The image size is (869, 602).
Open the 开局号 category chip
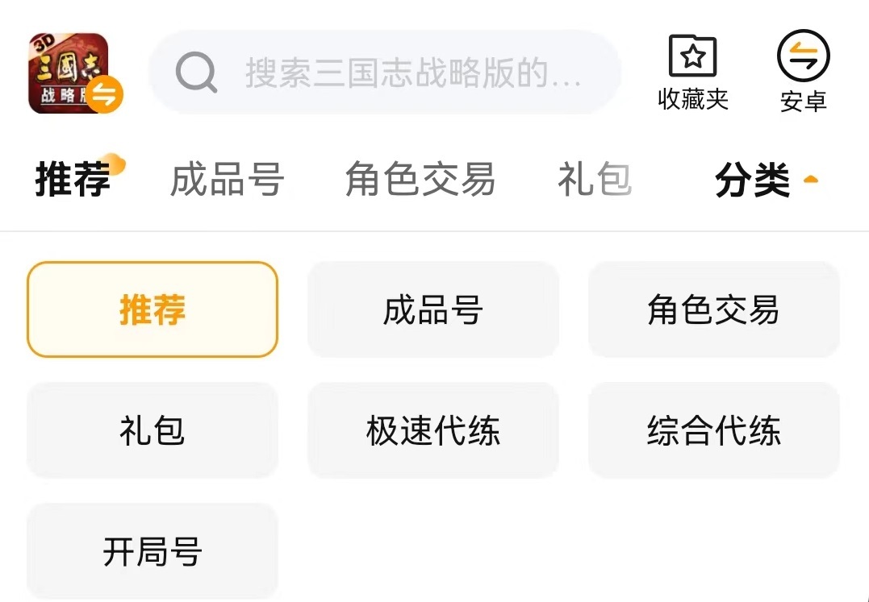(x=152, y=551)
